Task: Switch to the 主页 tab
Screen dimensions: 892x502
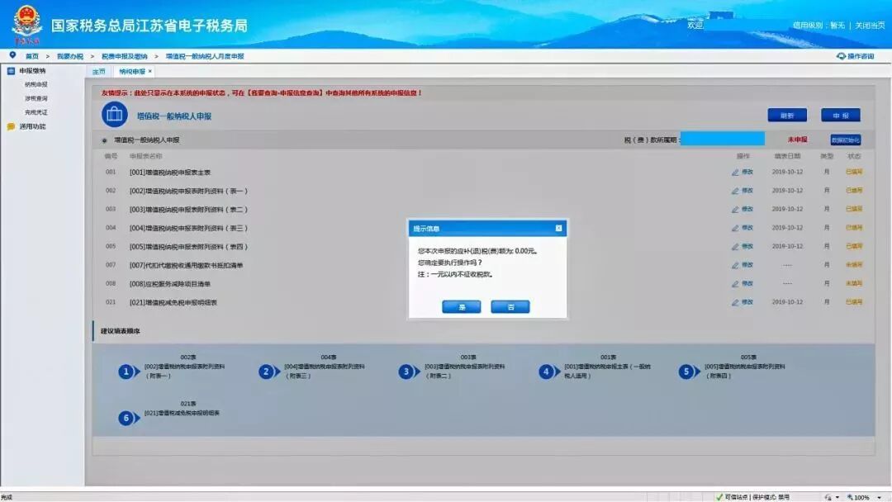Action: click(x=99, y=72)
